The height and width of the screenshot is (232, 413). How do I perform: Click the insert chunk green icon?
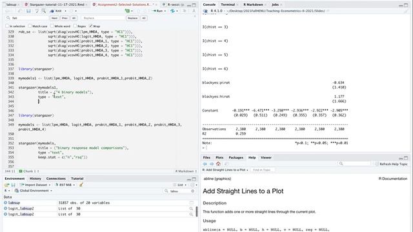[x=128, y=11]
